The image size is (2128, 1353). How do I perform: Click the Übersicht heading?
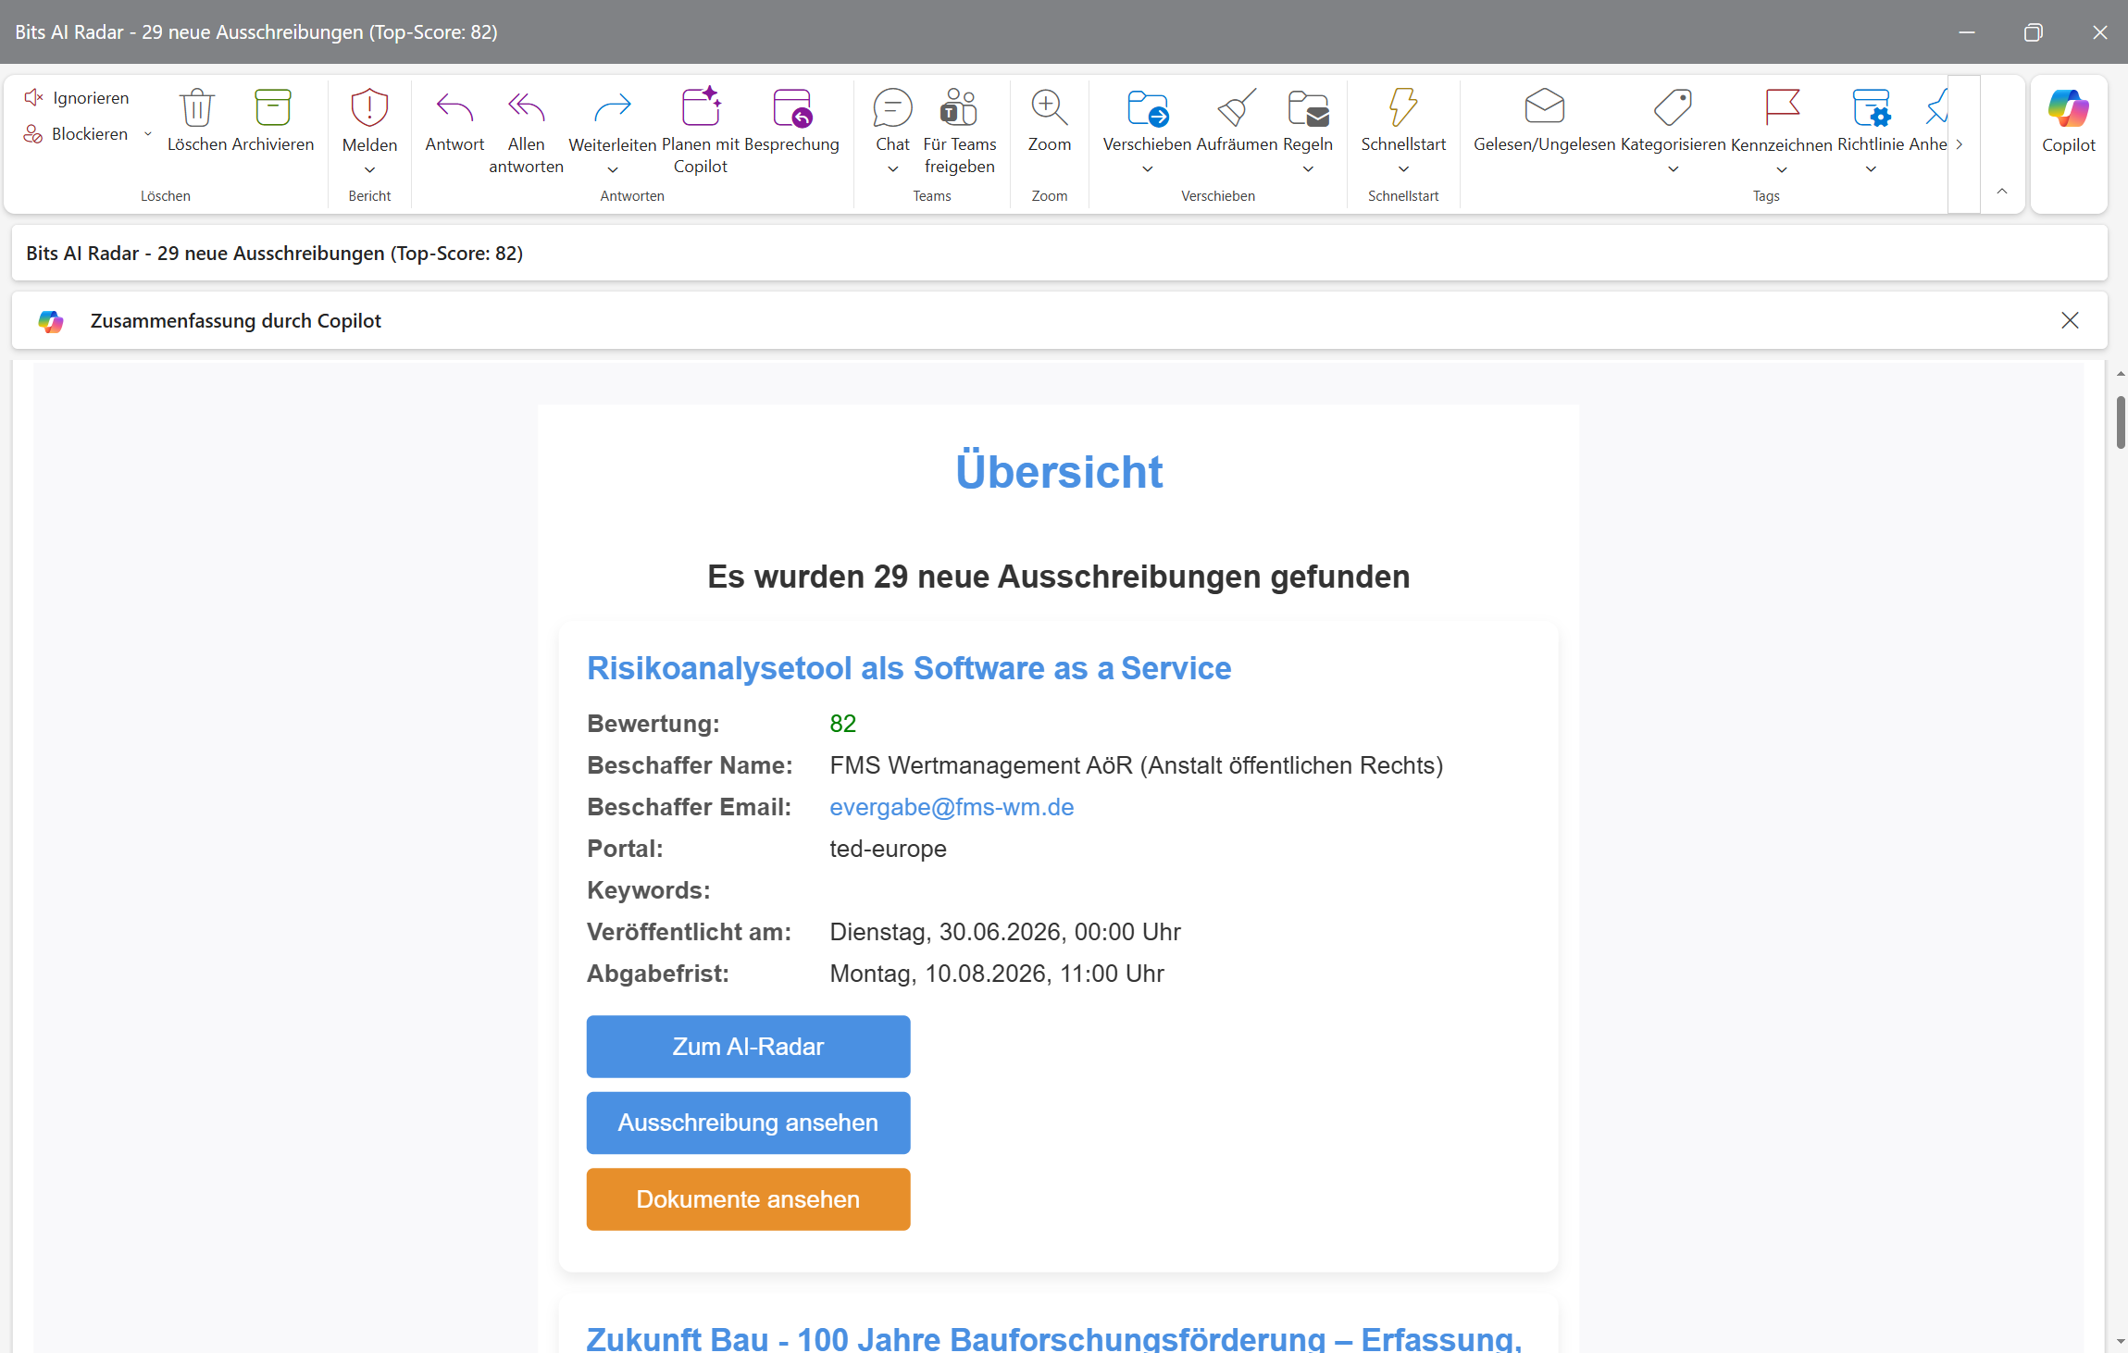coord(1059,472)
